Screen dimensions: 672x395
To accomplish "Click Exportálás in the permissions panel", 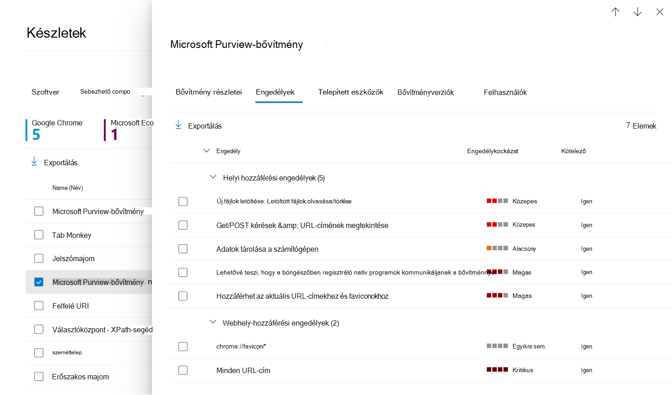I will (x=205, y=126).
